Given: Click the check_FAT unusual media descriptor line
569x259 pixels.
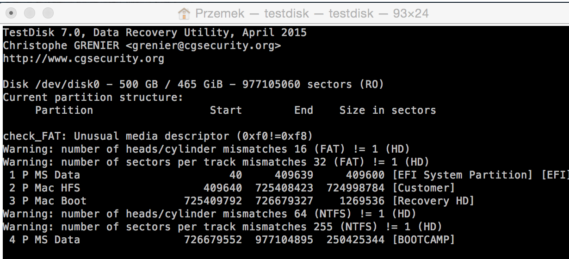Looking at the screenshot, I should [x=158, y=136].
